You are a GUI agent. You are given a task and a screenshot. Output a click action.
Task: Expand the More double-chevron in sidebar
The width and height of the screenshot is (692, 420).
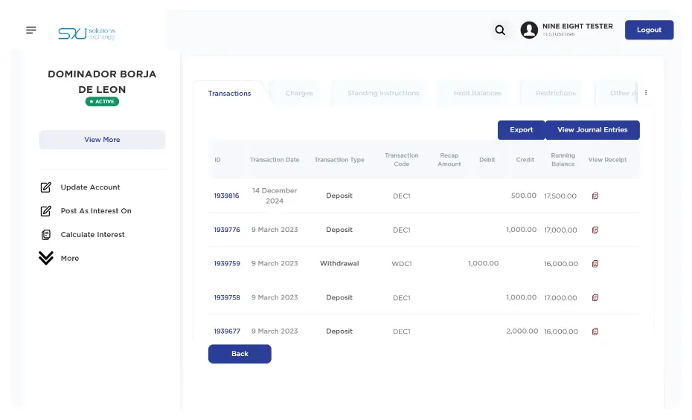pyautogui.click(x=46, y=258)
